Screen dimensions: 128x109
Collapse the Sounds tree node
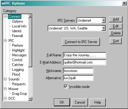(x=5, y=79)
